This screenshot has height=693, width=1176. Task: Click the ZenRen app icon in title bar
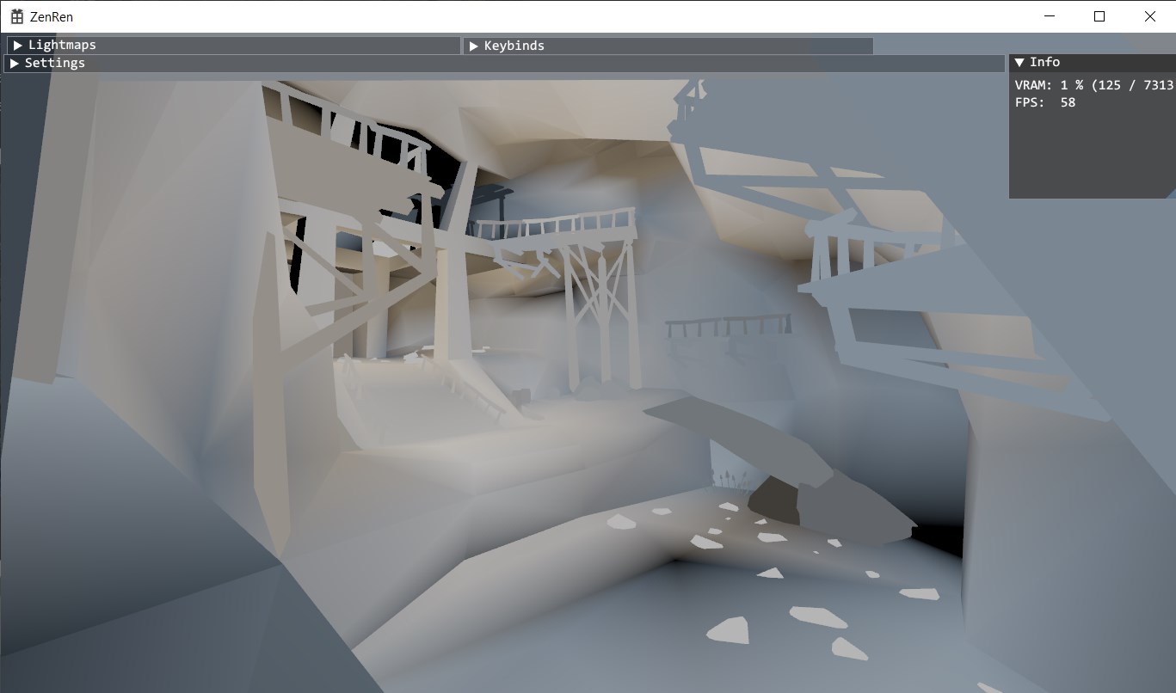pyautogui.click(x=16, y=16)
